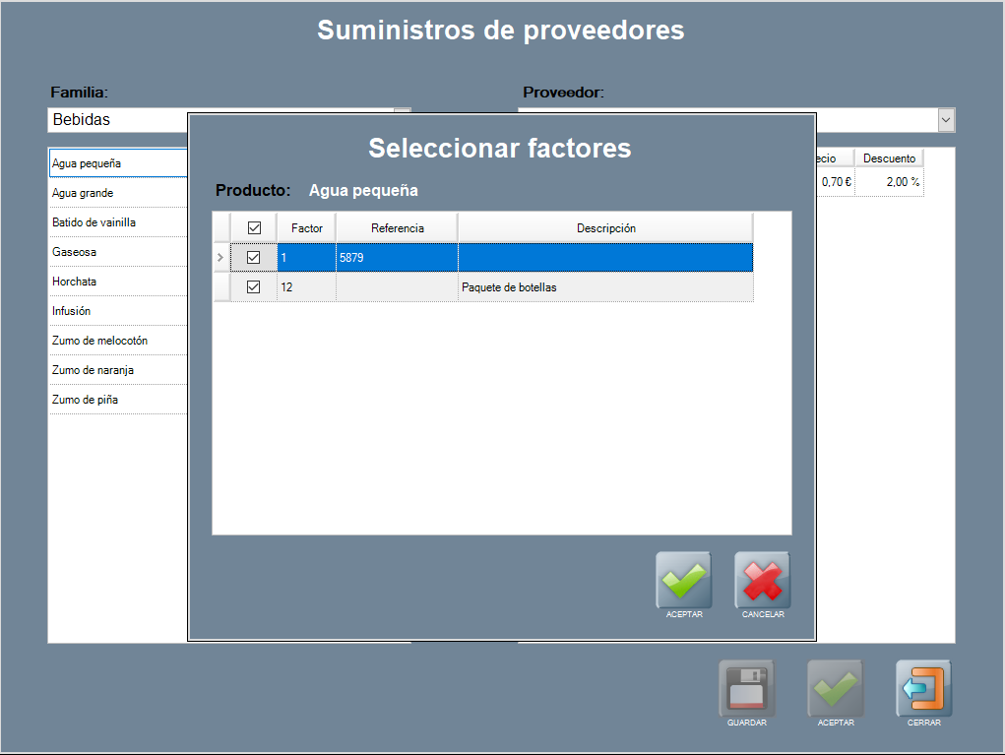Viewport: 1005px width, 755px height.
Task: Click the 5879 reference cell
Action: click(397, 258)
